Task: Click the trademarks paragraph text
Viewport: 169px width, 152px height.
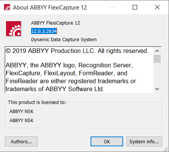Action: (x=71, y=77)
